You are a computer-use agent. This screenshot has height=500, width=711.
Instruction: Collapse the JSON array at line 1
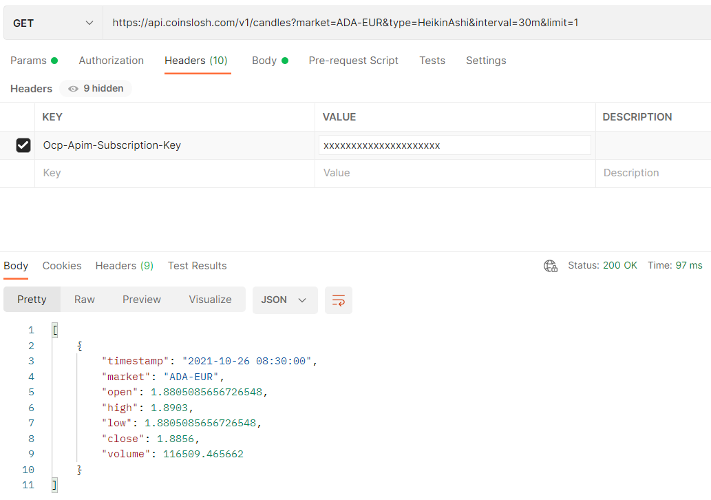pyautogui.click(x=55, y=330)
